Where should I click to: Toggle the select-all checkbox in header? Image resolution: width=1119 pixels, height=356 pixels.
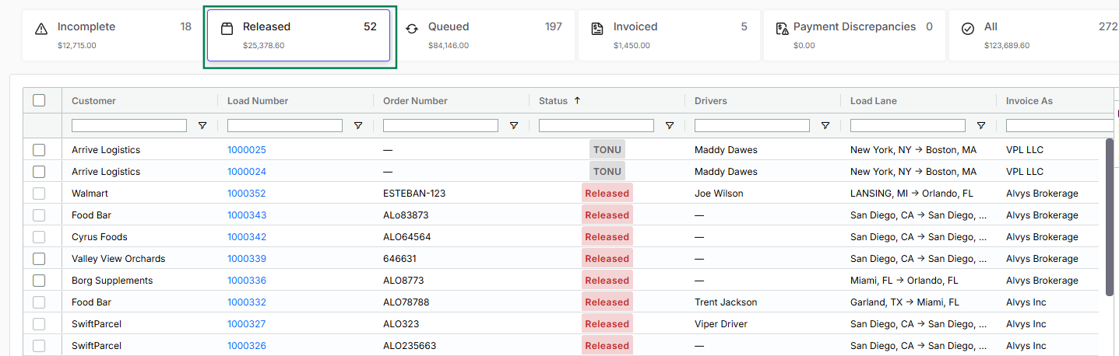tap(39, 100)
